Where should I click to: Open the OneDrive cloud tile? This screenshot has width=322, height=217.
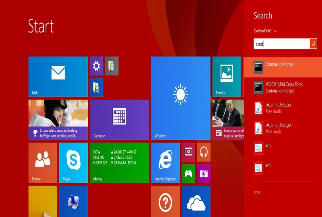tap(196, 201)
